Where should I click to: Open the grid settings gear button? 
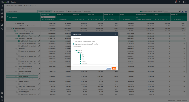click(186, 11)
